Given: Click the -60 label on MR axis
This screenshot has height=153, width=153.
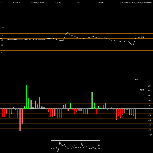Looking at the screenshot, I should [149, 125].
